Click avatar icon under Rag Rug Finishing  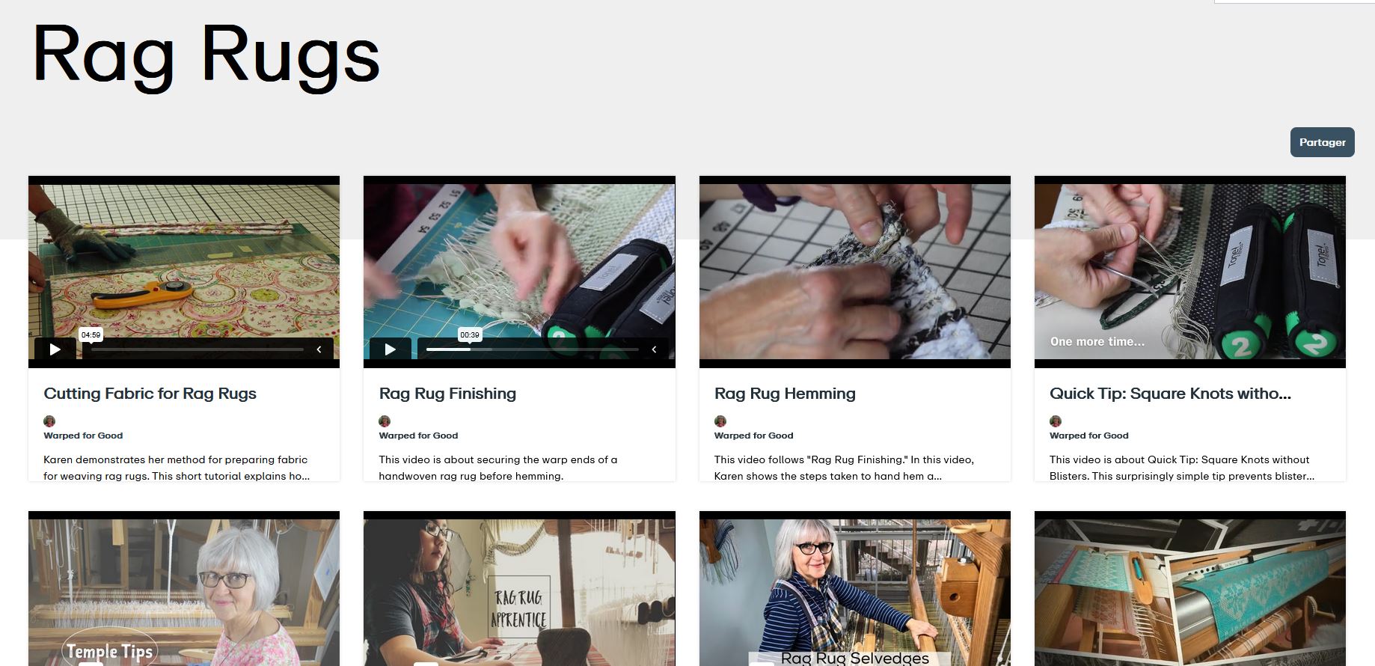coord(385,421)
